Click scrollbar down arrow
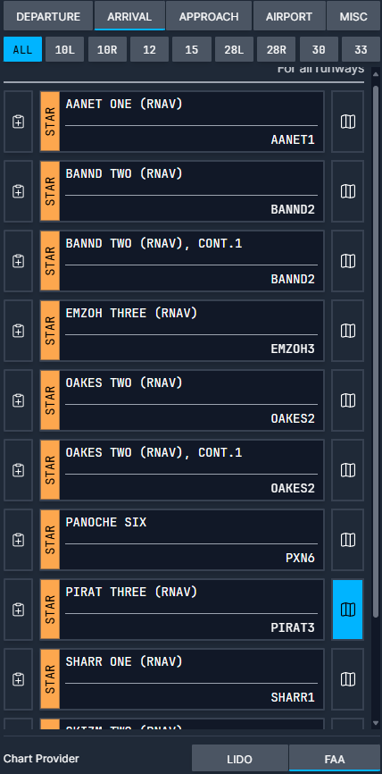Image resolution: width=382 pixels, height=774 pixels. 376,724
